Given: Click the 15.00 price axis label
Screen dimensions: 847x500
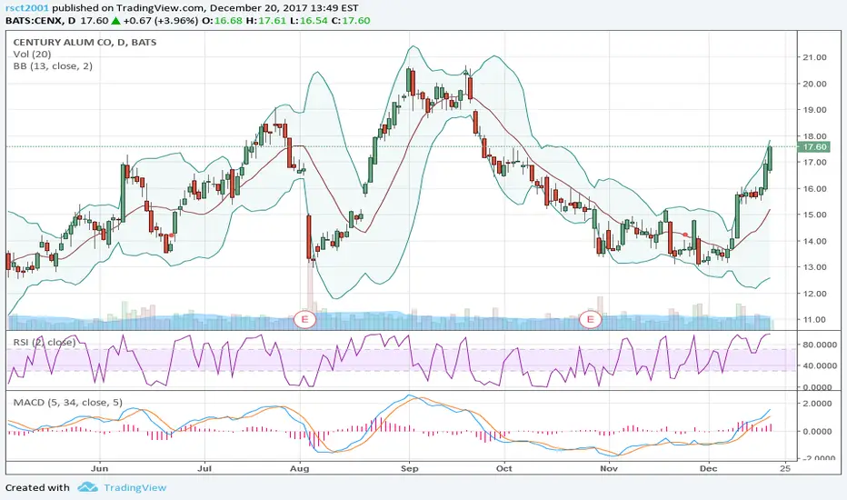Looking at the screenshot, I should 814,215.
